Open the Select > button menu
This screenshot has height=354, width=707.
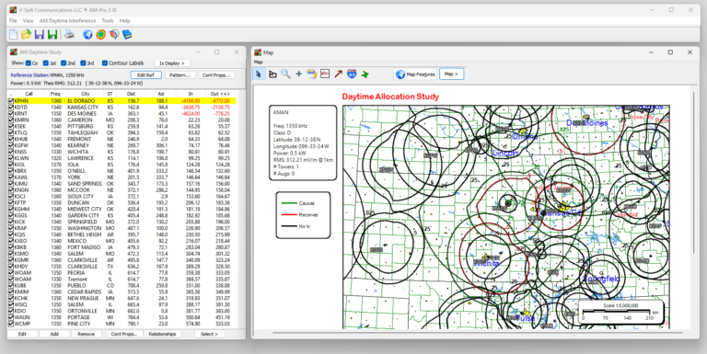point(209,334)
